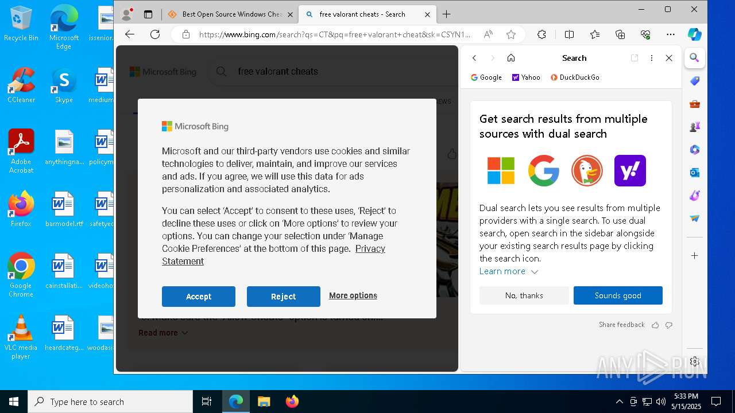This screenshot has height=413, width=735.
Task: Open the Extensions puzzle icon
Action: pyautogui.click(x=541, y=34)
